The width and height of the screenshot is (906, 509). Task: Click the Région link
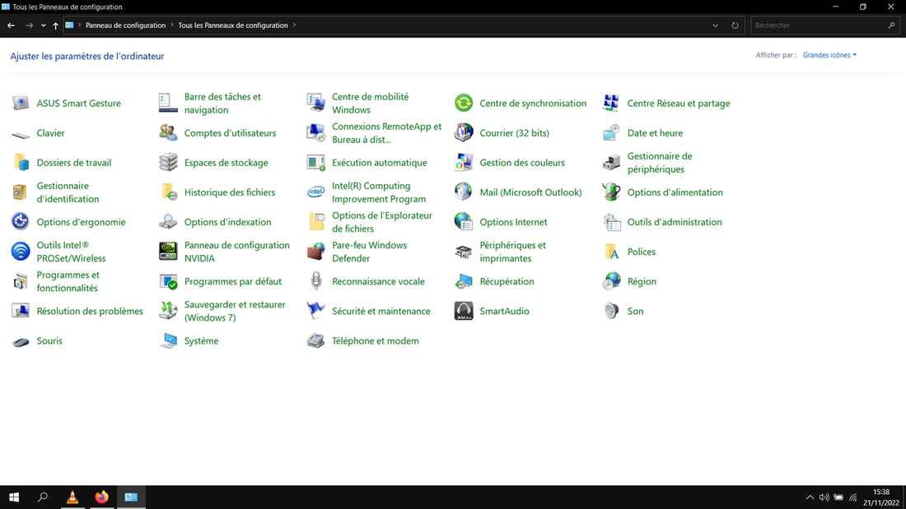point(642,281)
